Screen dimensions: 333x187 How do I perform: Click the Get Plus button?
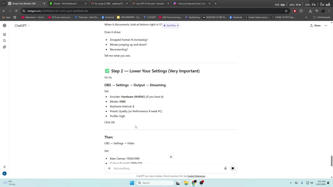click(169, 25)
